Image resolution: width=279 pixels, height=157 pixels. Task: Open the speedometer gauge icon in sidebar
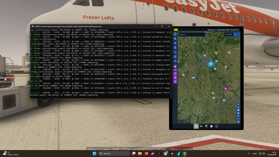pyautogui.click(x=175, y=43)
